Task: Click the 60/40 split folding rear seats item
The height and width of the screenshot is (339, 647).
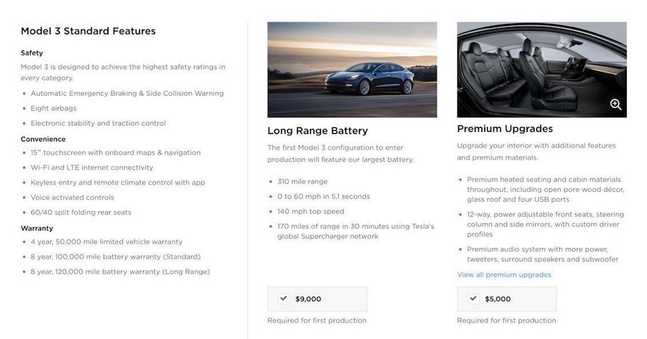Action: point(81,212)
